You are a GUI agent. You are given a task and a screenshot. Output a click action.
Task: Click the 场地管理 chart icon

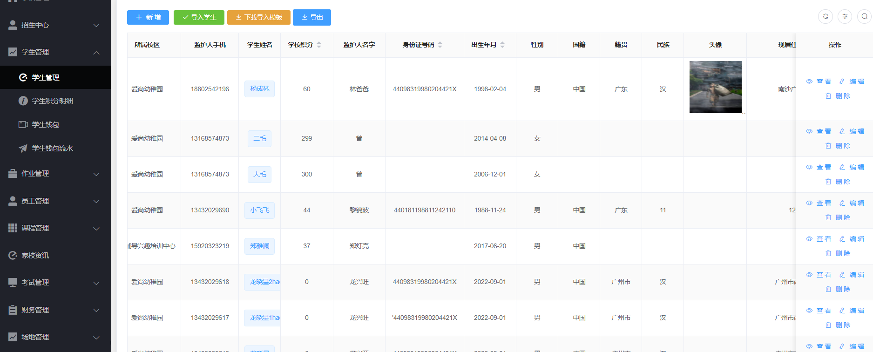13,337
